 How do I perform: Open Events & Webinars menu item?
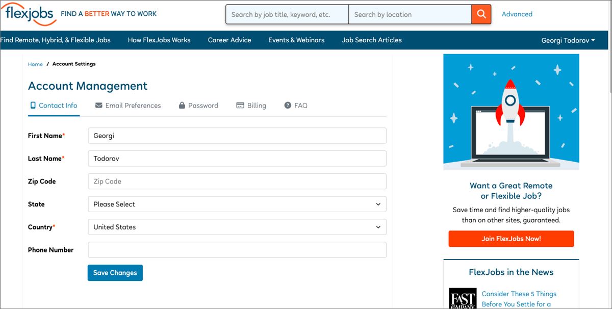pos(296,40)
